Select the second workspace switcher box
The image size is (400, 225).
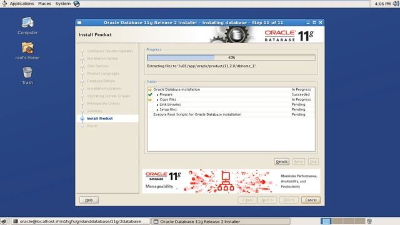coord(337,221)
